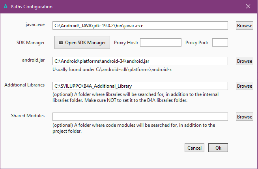This screenshot has width=258, height=169.
Task: Close the Paths Configuration dialog
Action: pos(248,7)
